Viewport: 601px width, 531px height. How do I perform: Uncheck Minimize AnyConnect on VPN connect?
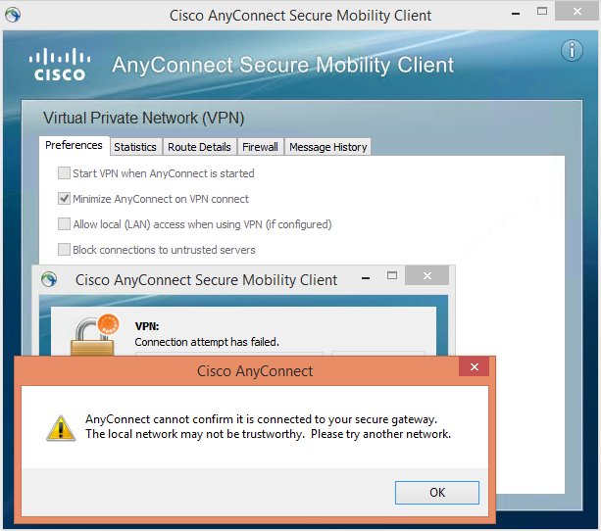click(64, 199)
